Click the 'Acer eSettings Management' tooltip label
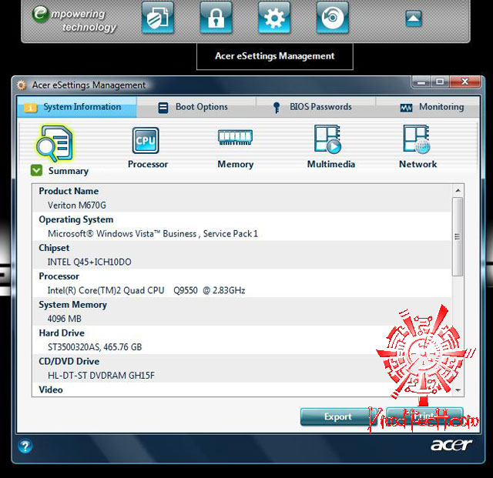493x478 pixels. point(275,56)
